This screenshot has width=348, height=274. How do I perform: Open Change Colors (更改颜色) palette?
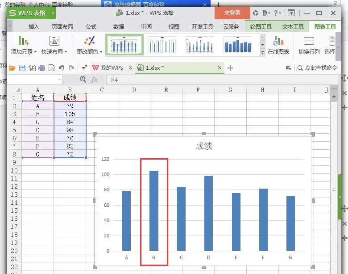[x=89, y=46]
